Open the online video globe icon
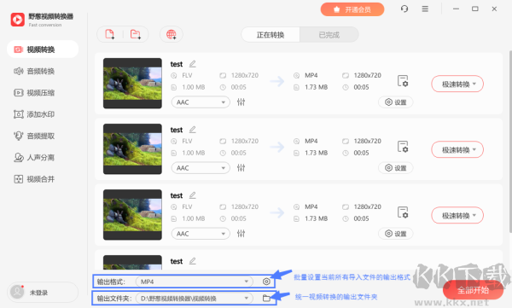 (x=172, y=34)
